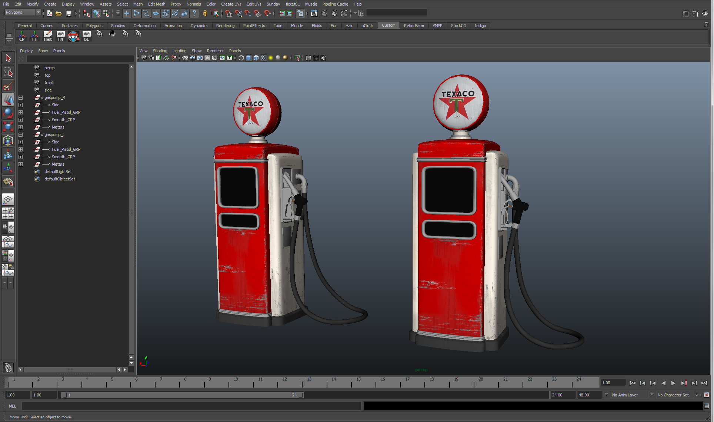The image size is (714, 422).
Task: Click the MEL command line label
Action: coord(13,406)
